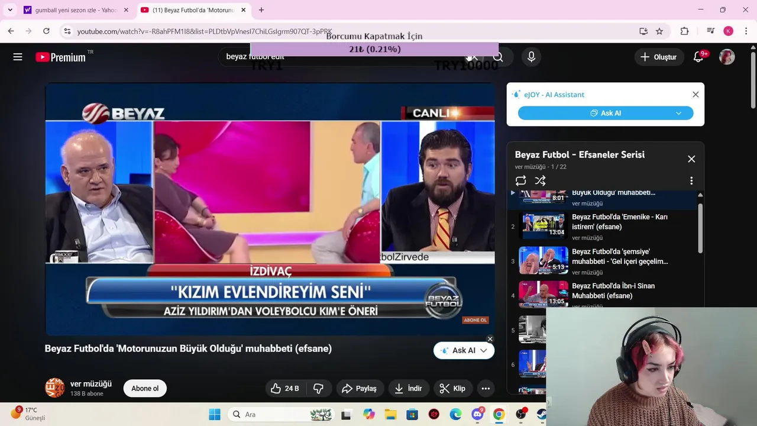The width and height of the screenshot is (757, 426).
Task: Start voice search with microphone icon
Action: 531,57
